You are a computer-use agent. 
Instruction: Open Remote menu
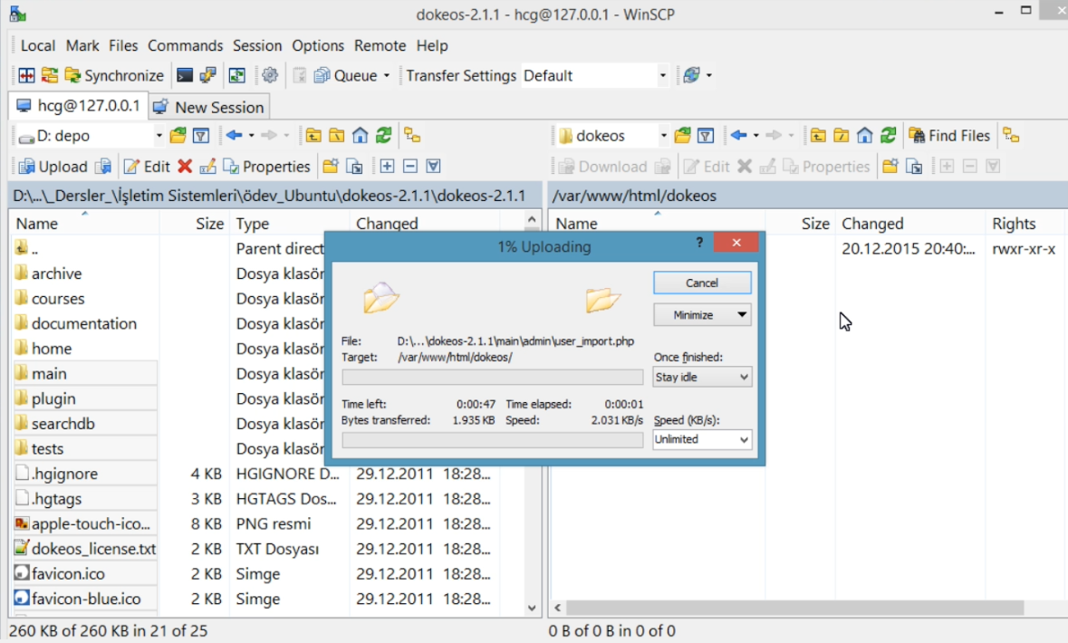pos(380,45)
